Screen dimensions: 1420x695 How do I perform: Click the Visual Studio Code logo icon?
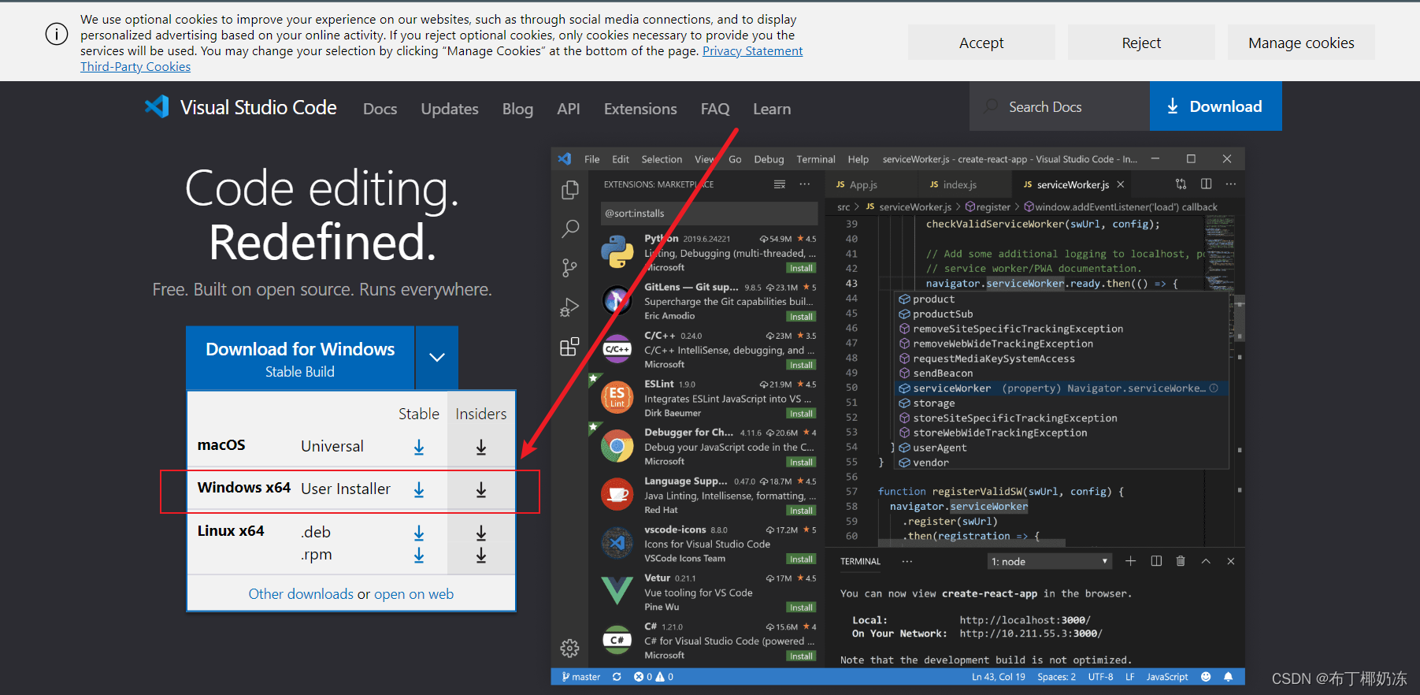[157, 107]
